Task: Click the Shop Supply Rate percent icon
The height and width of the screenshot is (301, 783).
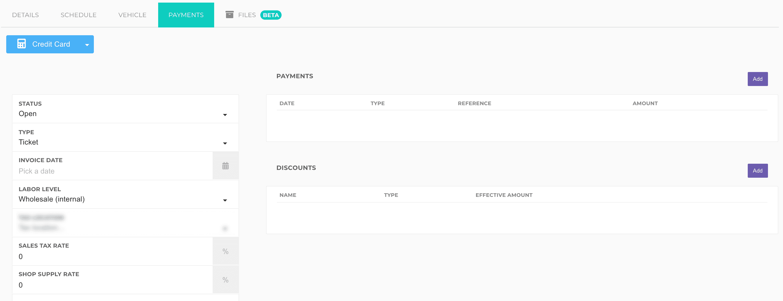Action: 225,280
